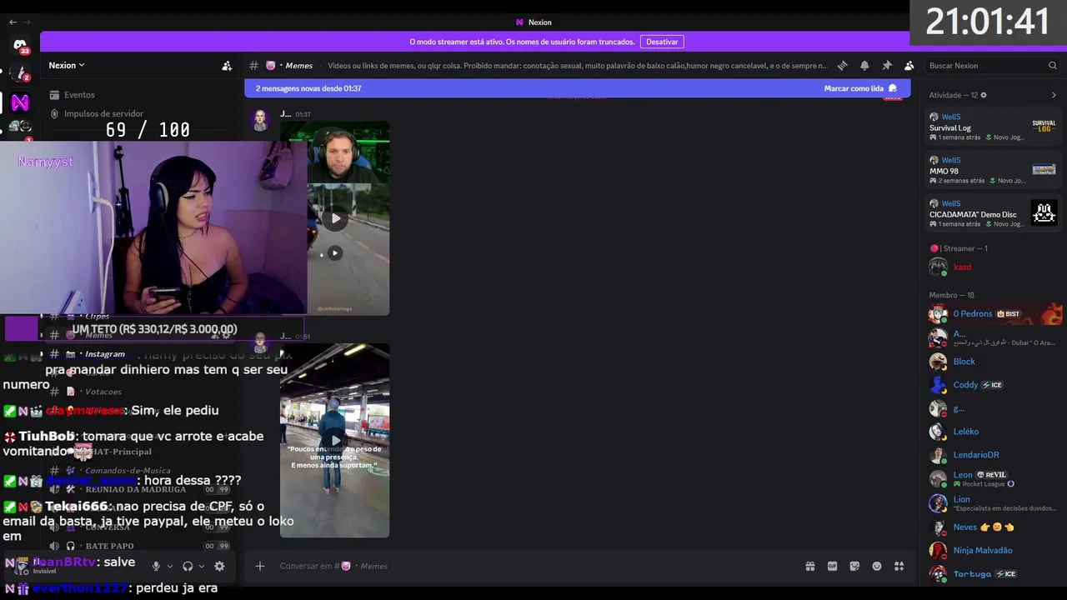Viewport: 1067px width, 600px height.
Task: Open Nexion server dropdown menu
Action: click(x=67, y=65)
